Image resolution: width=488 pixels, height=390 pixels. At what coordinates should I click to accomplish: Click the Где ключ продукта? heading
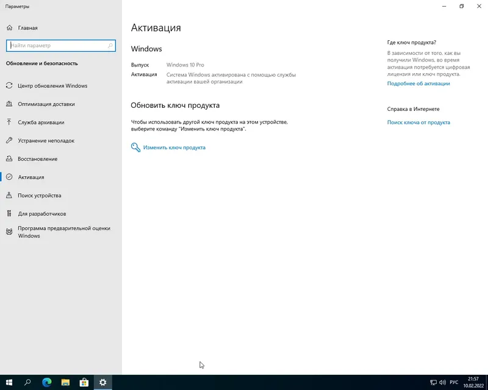click(411, 42)
